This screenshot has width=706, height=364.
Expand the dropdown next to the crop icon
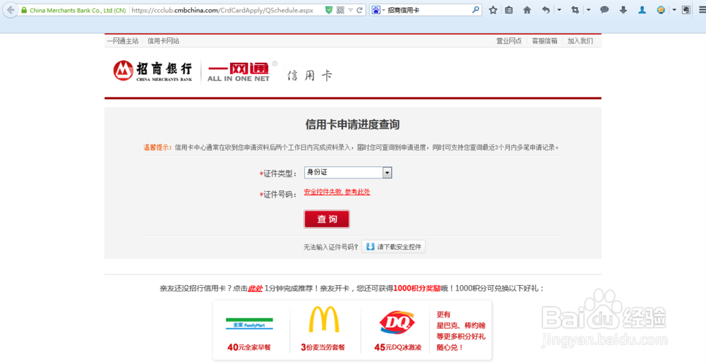tap(589, 9)
